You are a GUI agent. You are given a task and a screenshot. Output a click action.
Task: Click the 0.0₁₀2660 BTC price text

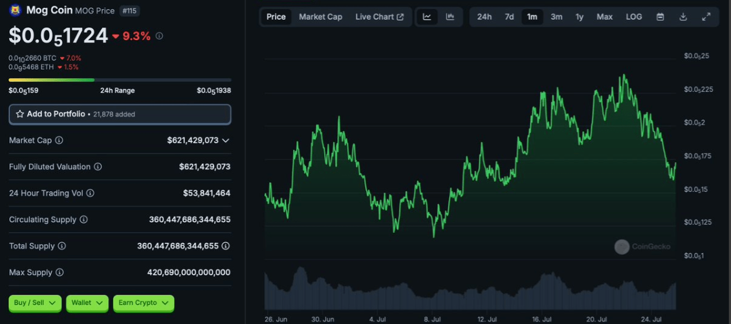click(32, 58)
